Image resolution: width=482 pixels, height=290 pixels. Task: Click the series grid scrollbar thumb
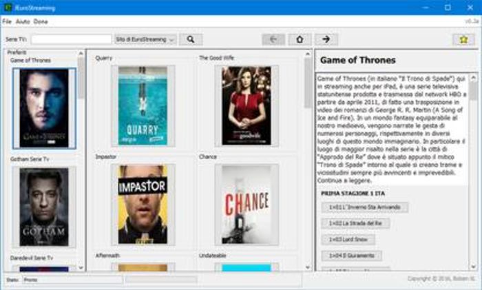pyautogui.click(x=308, y=83)
